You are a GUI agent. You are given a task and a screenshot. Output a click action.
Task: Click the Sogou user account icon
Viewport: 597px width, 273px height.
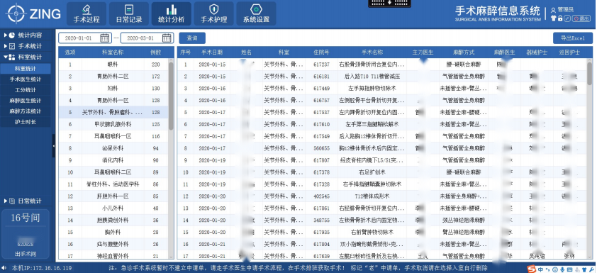pyautogui.click(x=577, y=269)
